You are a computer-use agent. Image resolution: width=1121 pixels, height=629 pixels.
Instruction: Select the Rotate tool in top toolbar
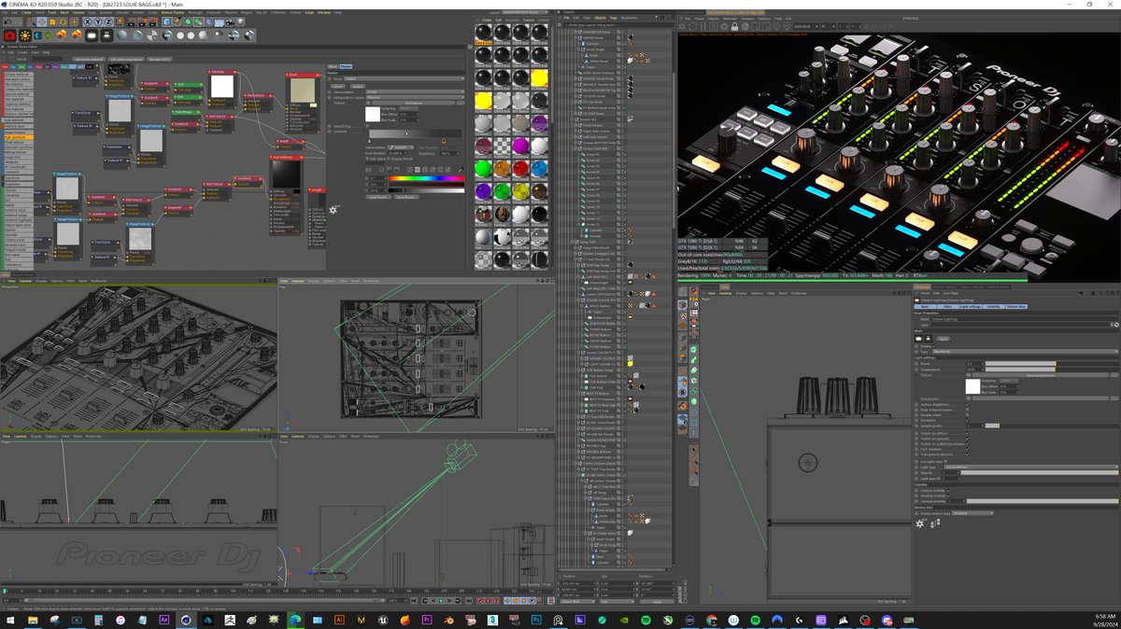click(x=64, y=21)
